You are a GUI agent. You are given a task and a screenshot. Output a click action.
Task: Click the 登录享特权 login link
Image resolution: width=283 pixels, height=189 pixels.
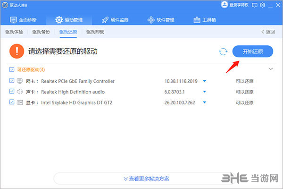click(239, 5)
